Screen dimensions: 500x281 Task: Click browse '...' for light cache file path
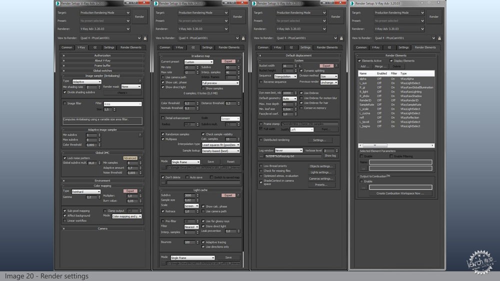click(163, 263)
